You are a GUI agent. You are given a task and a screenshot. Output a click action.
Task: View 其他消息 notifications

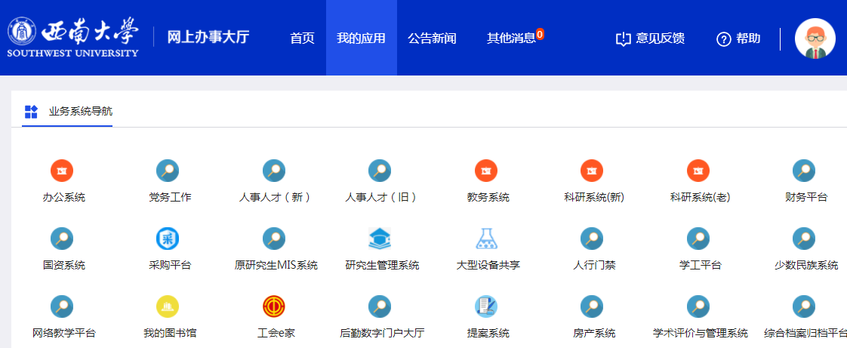(512, 38)
